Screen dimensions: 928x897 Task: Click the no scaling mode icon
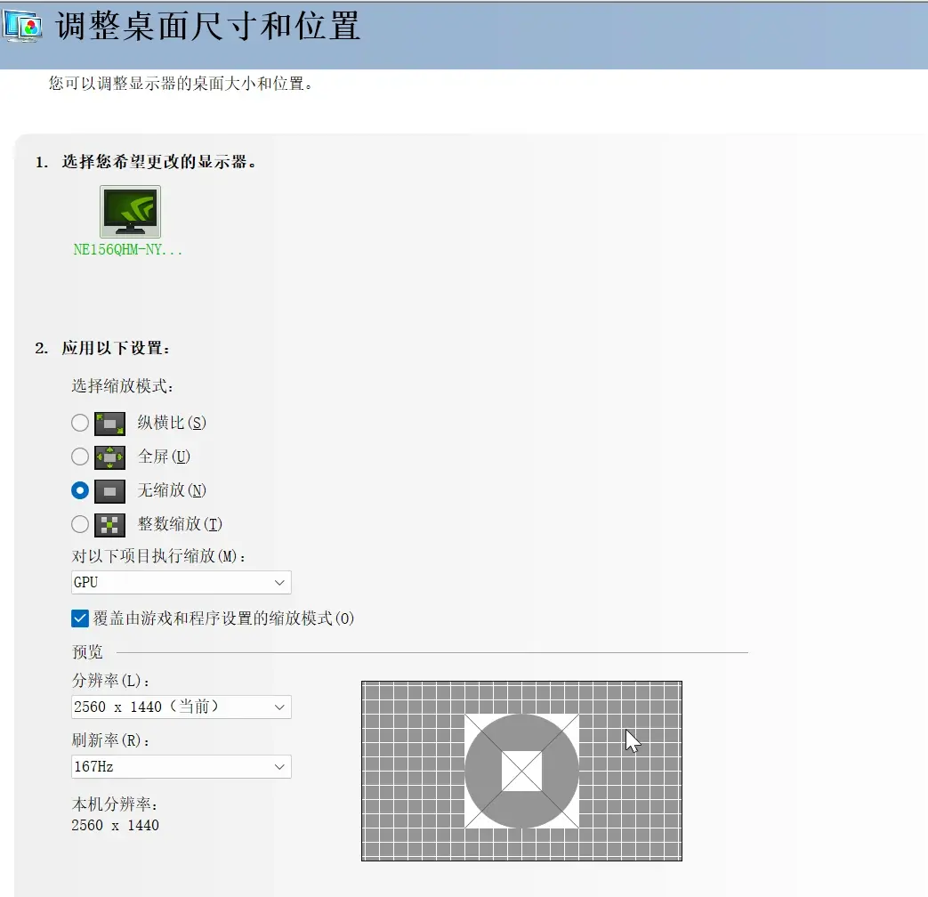[x=109, y=491]
